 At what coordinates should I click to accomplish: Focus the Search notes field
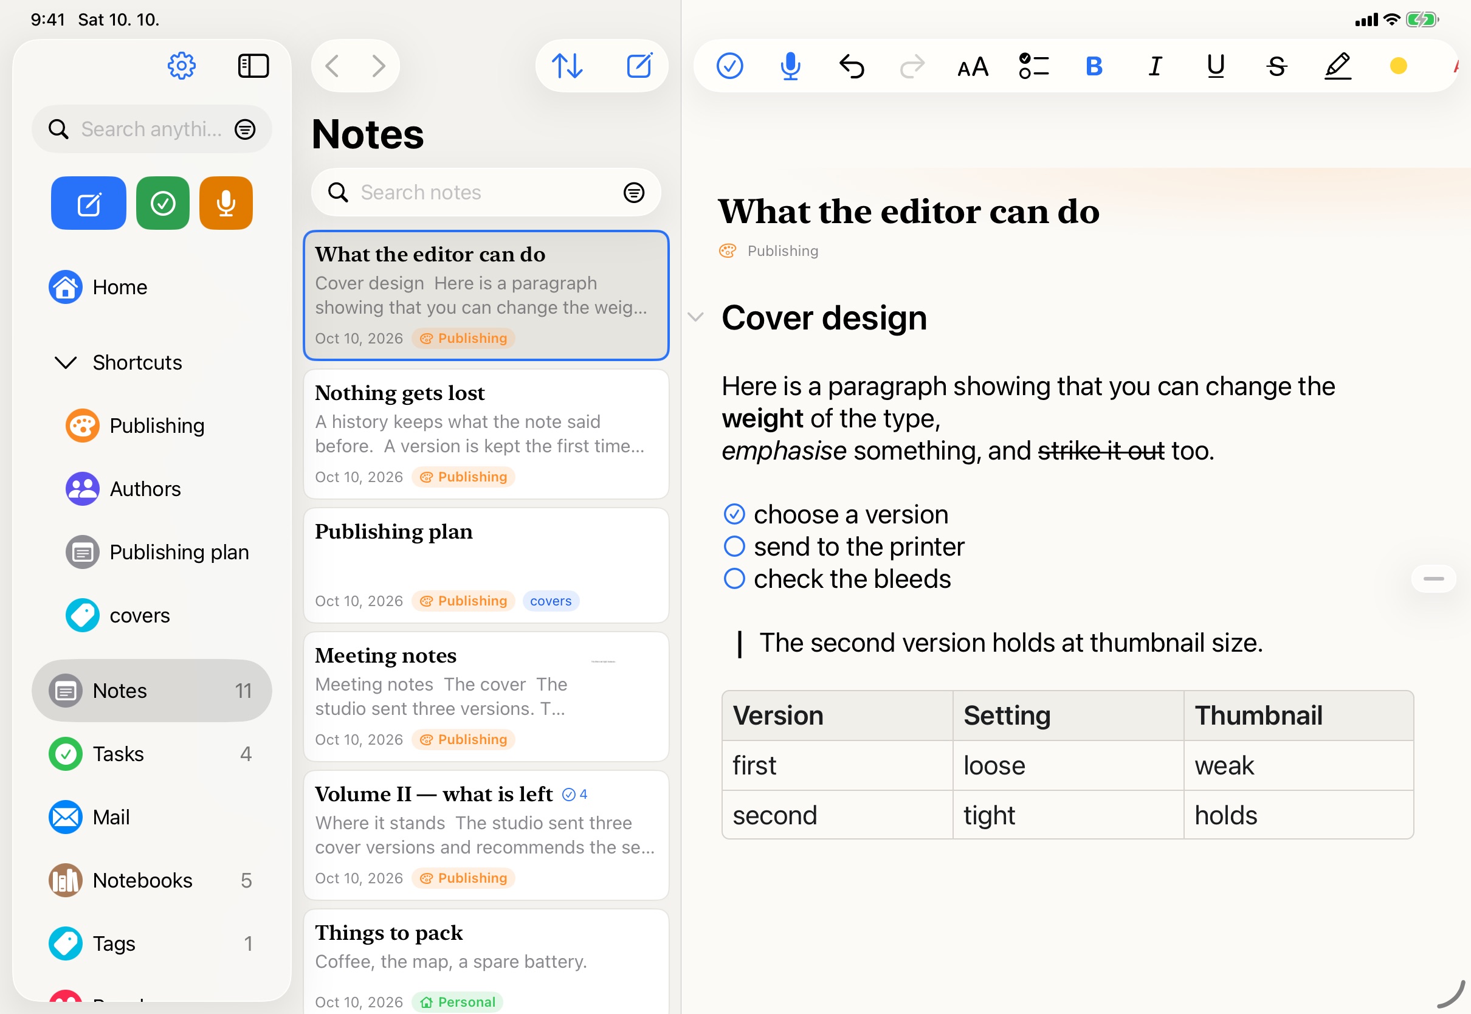[x=486, y=193]
